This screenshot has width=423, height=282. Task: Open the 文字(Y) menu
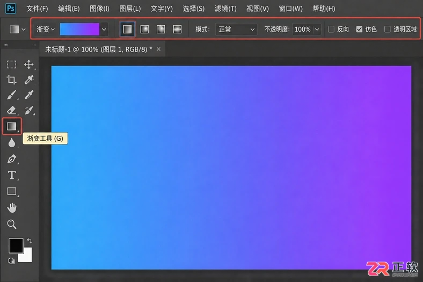point(162,9)
